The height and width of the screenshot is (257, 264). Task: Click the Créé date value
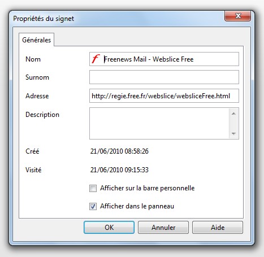(x=119, y=151)
